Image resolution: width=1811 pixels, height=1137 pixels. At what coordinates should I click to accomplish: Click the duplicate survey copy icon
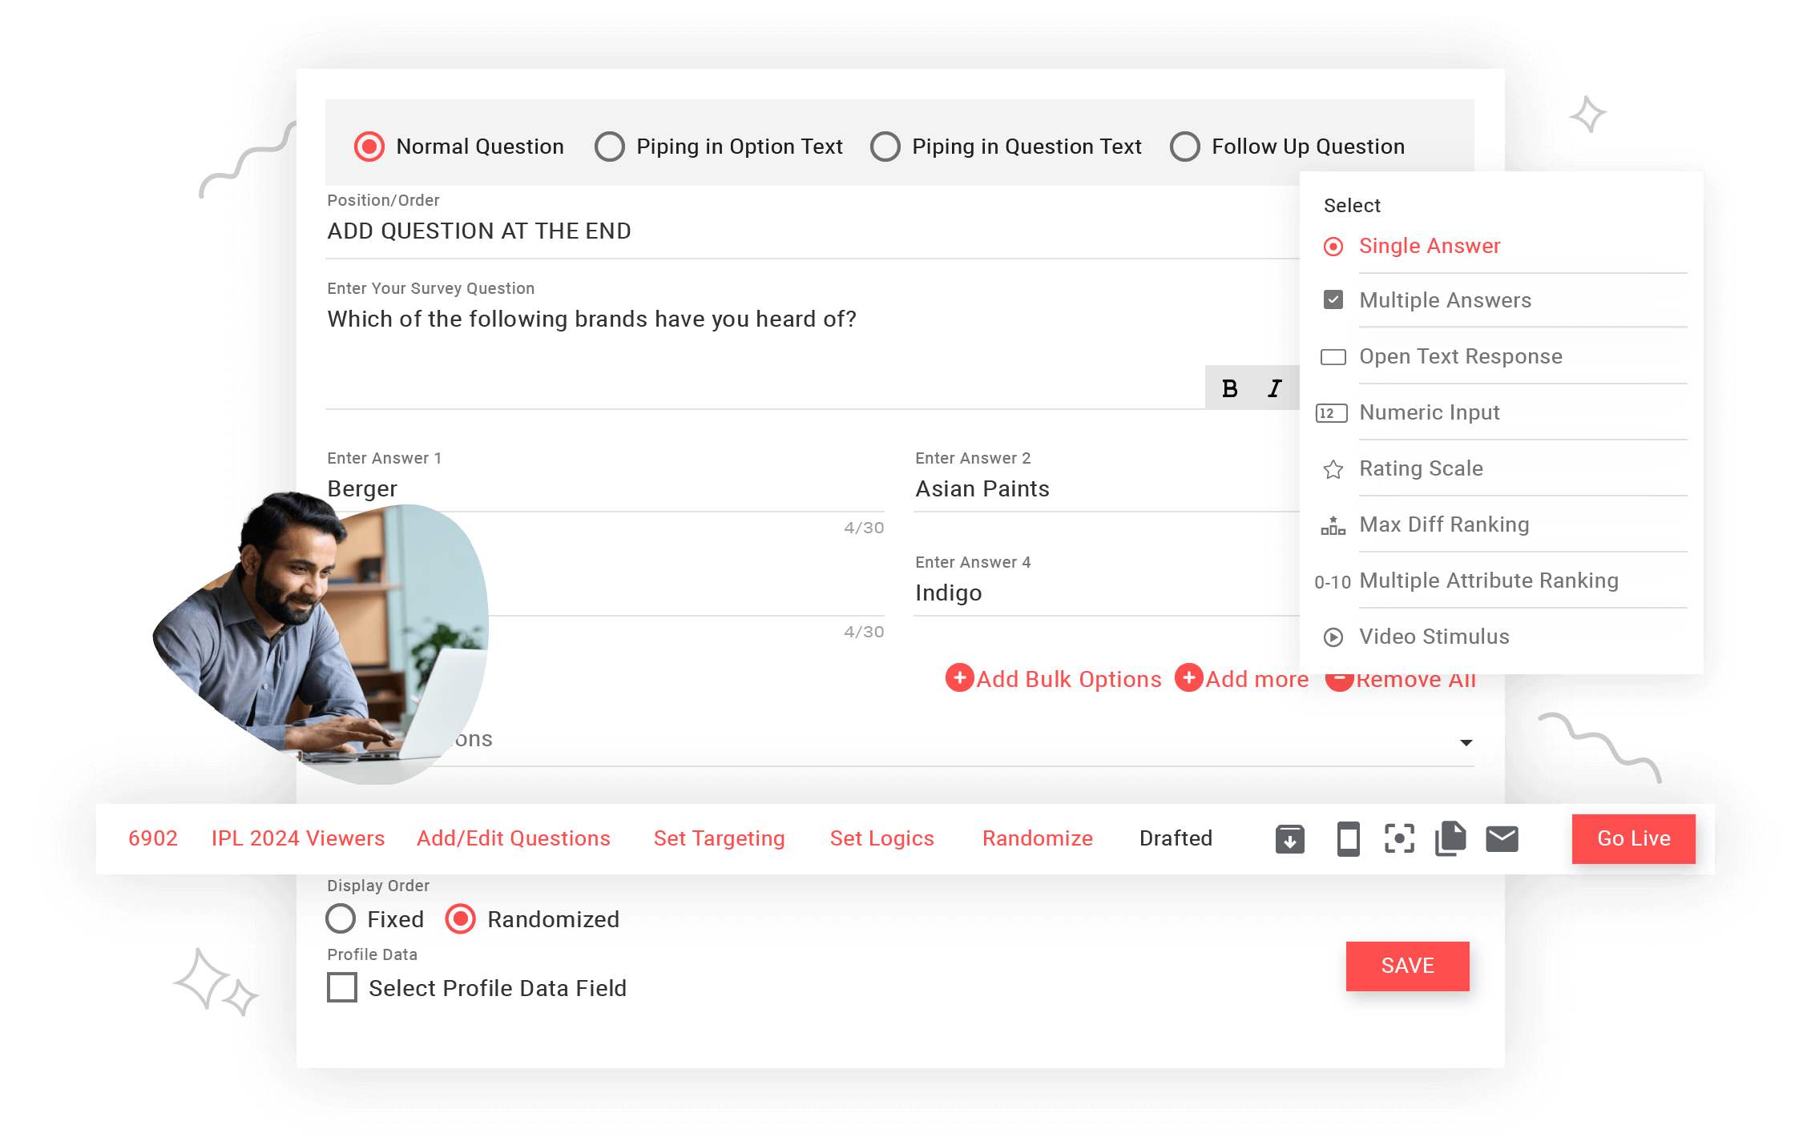(1450, 839)
